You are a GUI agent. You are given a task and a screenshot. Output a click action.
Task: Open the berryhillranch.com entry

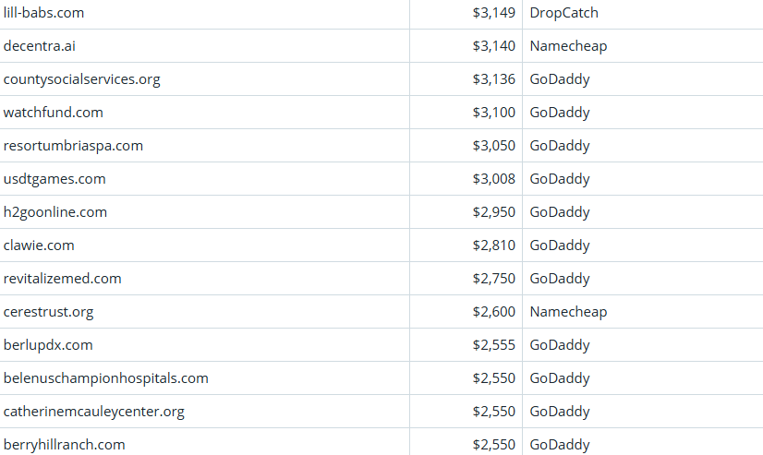coord(64,445)
